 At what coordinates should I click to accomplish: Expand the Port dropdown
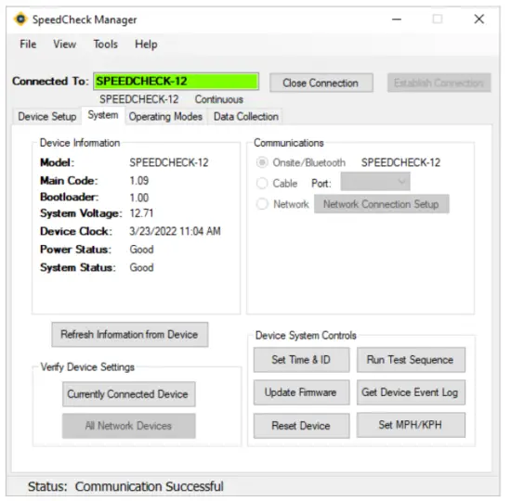[375, 182]
